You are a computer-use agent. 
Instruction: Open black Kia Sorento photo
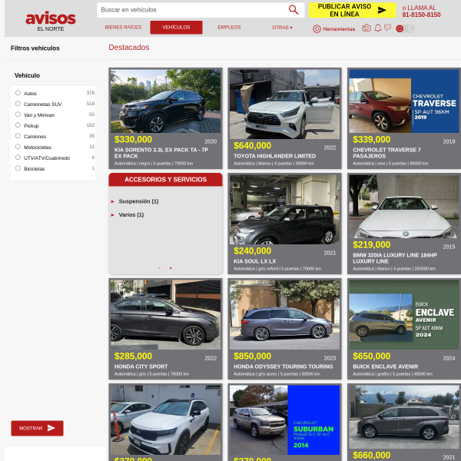[x=165, y=101]
